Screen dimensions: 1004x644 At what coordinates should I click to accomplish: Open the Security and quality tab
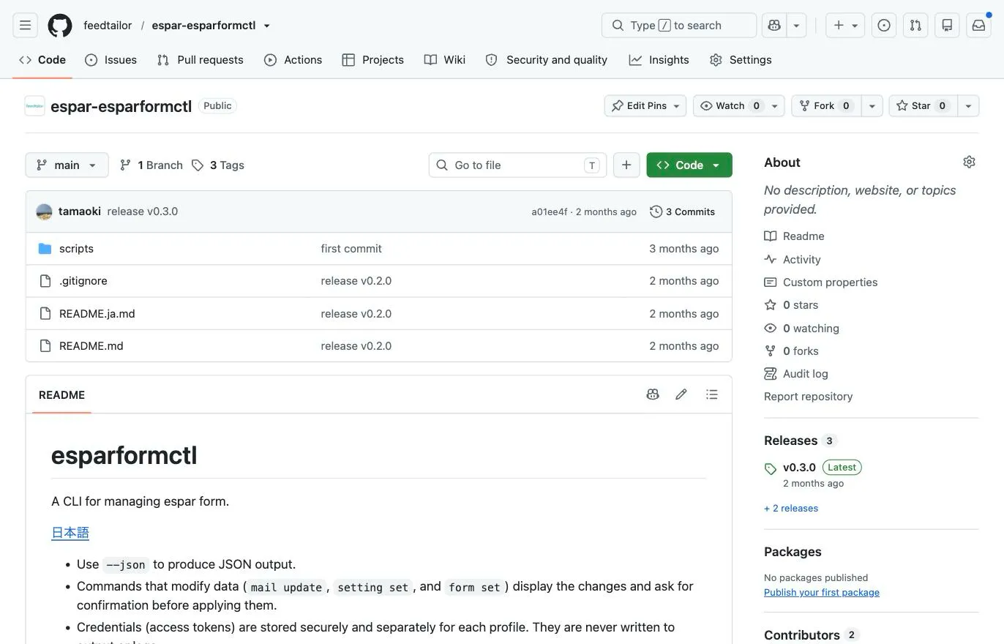coord(547,60)
